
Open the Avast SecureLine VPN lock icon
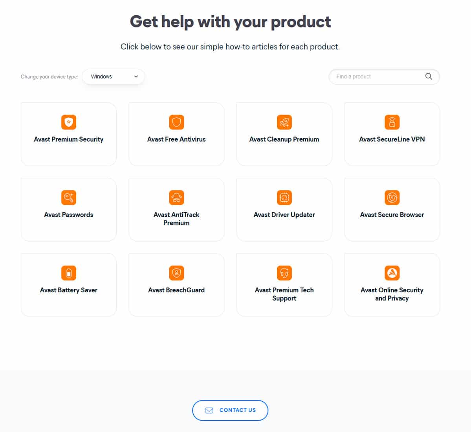click(x=392, y=122)
